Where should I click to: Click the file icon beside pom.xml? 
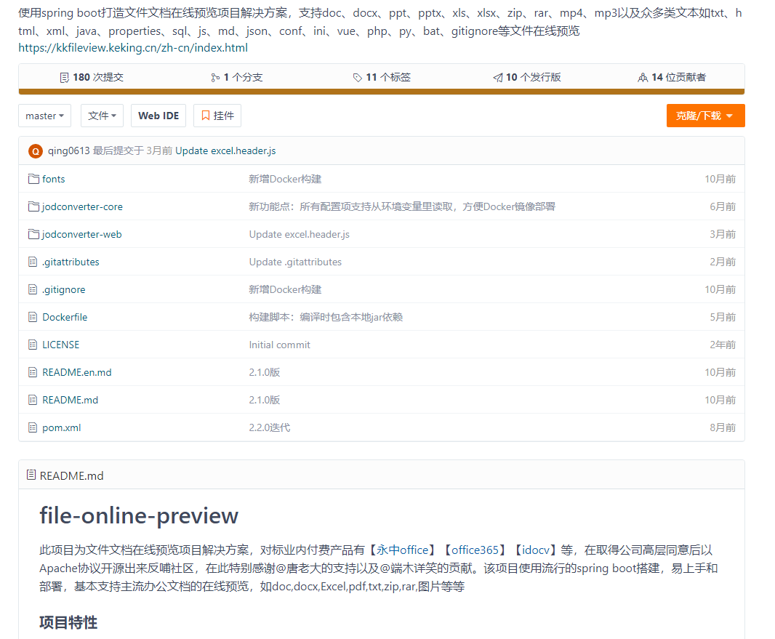pos(33,427)
